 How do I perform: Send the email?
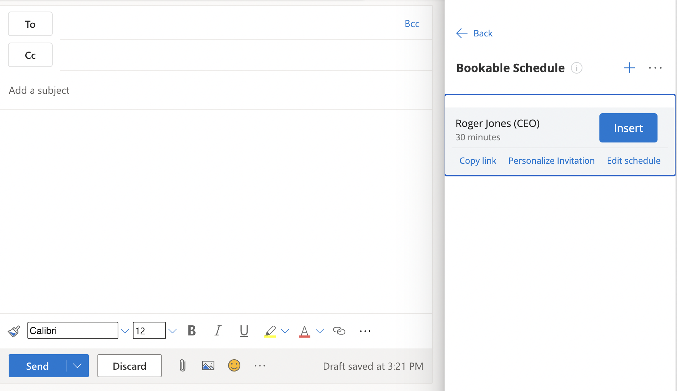(x=37, y=366)
